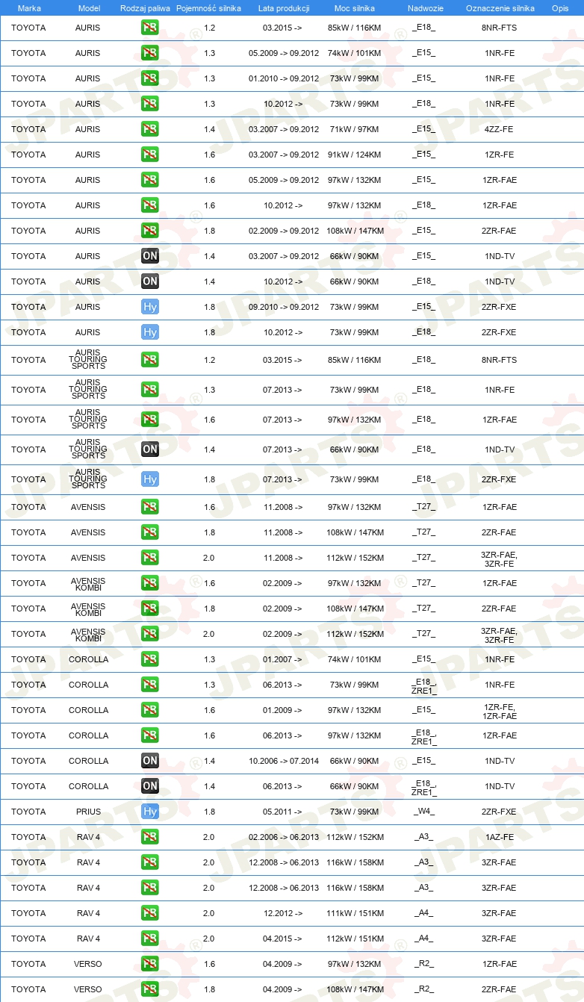Screen dimensions: 584x1002
Task: Click petrol icon in AURIS 74kW / 101KM row
Action: [x=150, y=53]
